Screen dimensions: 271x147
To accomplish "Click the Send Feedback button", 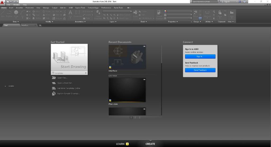I will (x=200, y=70).
